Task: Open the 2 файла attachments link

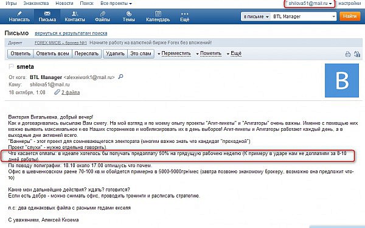Action: (71, 92)
